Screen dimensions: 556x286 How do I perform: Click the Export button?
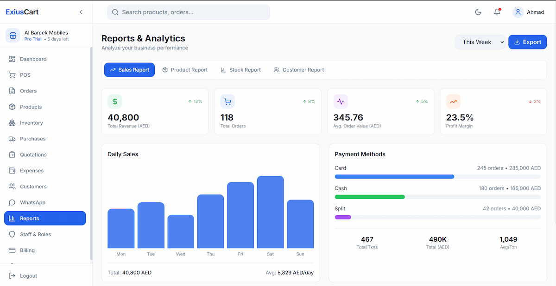point(527,42)
